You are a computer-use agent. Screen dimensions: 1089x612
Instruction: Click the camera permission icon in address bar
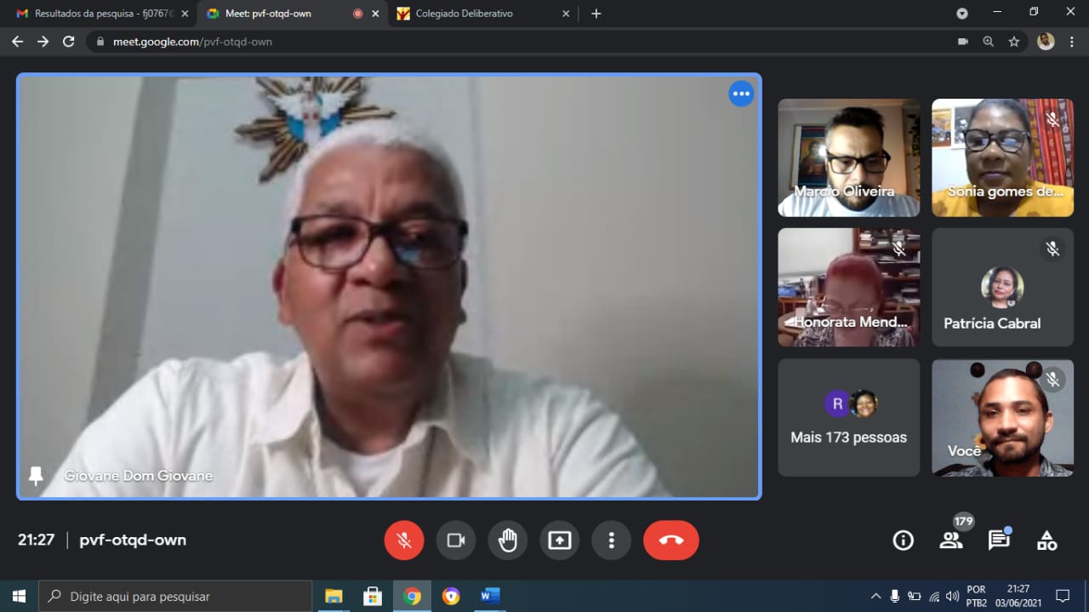pyautogui.click(x=963, y=41)
